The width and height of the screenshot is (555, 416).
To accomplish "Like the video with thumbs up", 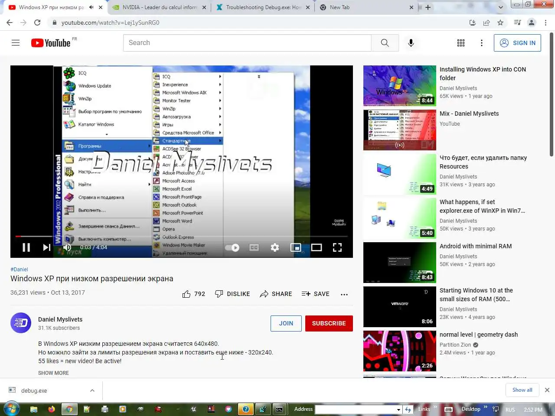I will [x=193, y=294].
